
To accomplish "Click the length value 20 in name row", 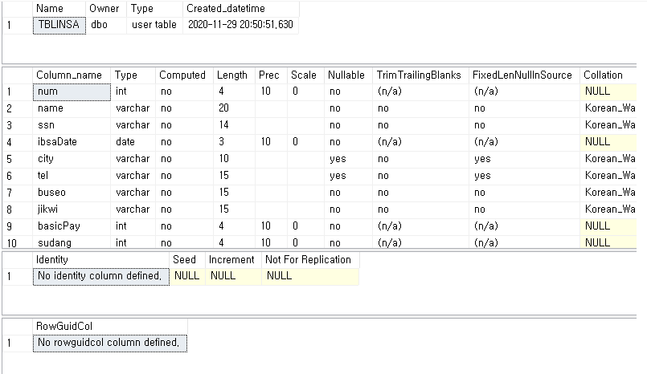I will click(x=234, y=108).
